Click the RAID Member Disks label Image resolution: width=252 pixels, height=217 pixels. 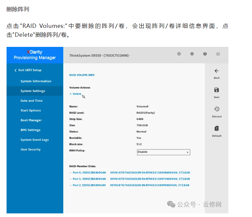[x=83, y=167]
